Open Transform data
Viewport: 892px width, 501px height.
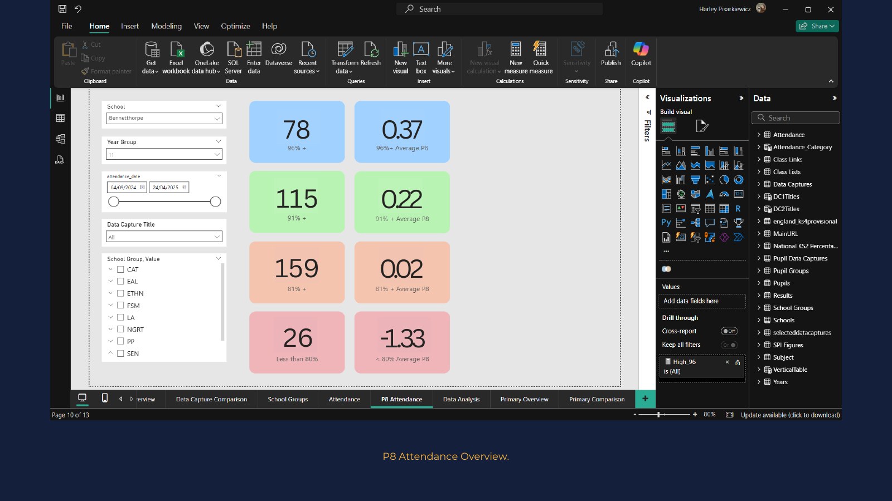click(345, 57)
